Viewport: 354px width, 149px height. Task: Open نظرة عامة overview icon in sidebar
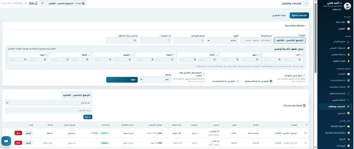[348, 22]
